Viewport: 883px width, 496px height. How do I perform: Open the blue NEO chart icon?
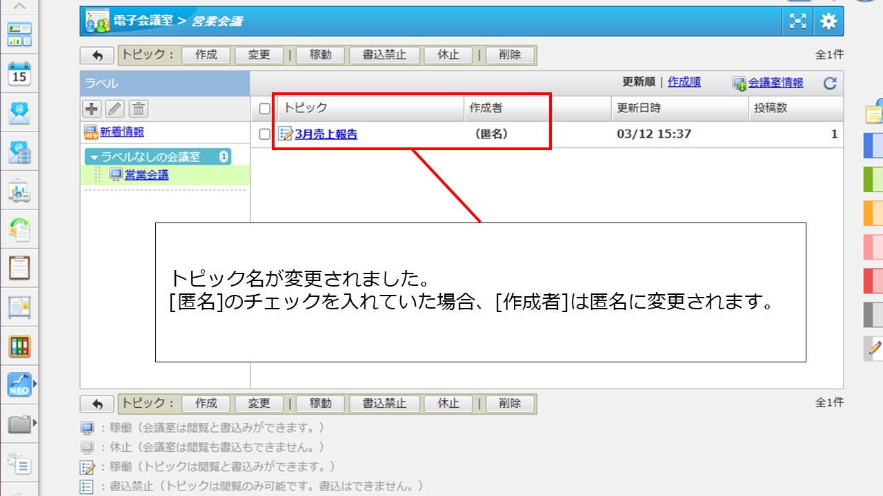(x=19, y=384)
